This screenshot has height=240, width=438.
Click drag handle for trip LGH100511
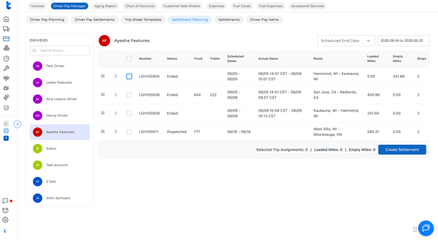103,132
